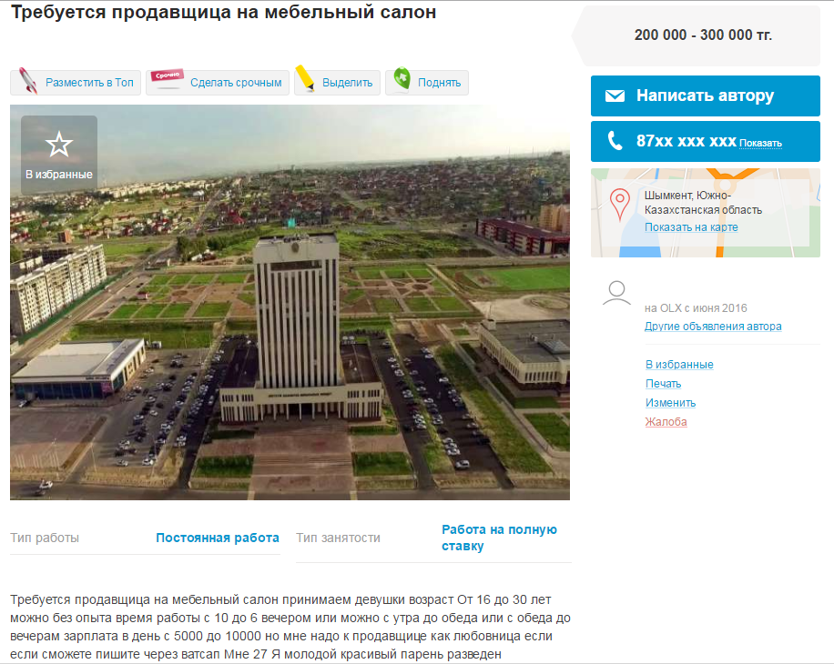Viewport: 834px width, 664px height.
Task: Click the author's avatar silhouette icon
Action: (617, 293)
